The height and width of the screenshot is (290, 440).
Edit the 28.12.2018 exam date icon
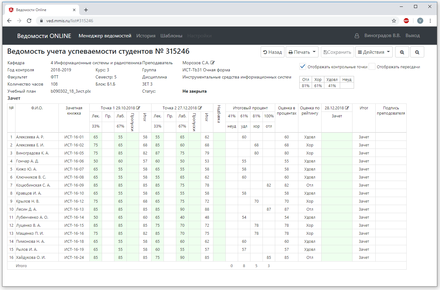click(x=347, y=108)
